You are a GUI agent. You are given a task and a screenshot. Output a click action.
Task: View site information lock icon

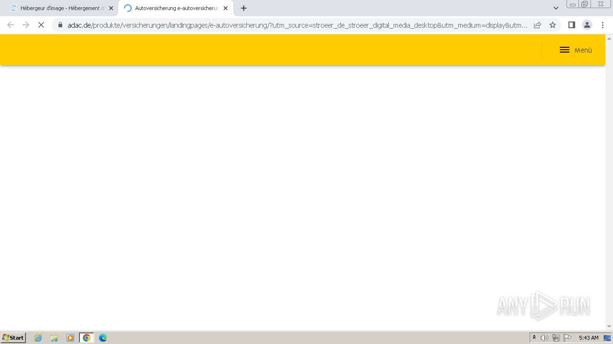click(60, 25)
